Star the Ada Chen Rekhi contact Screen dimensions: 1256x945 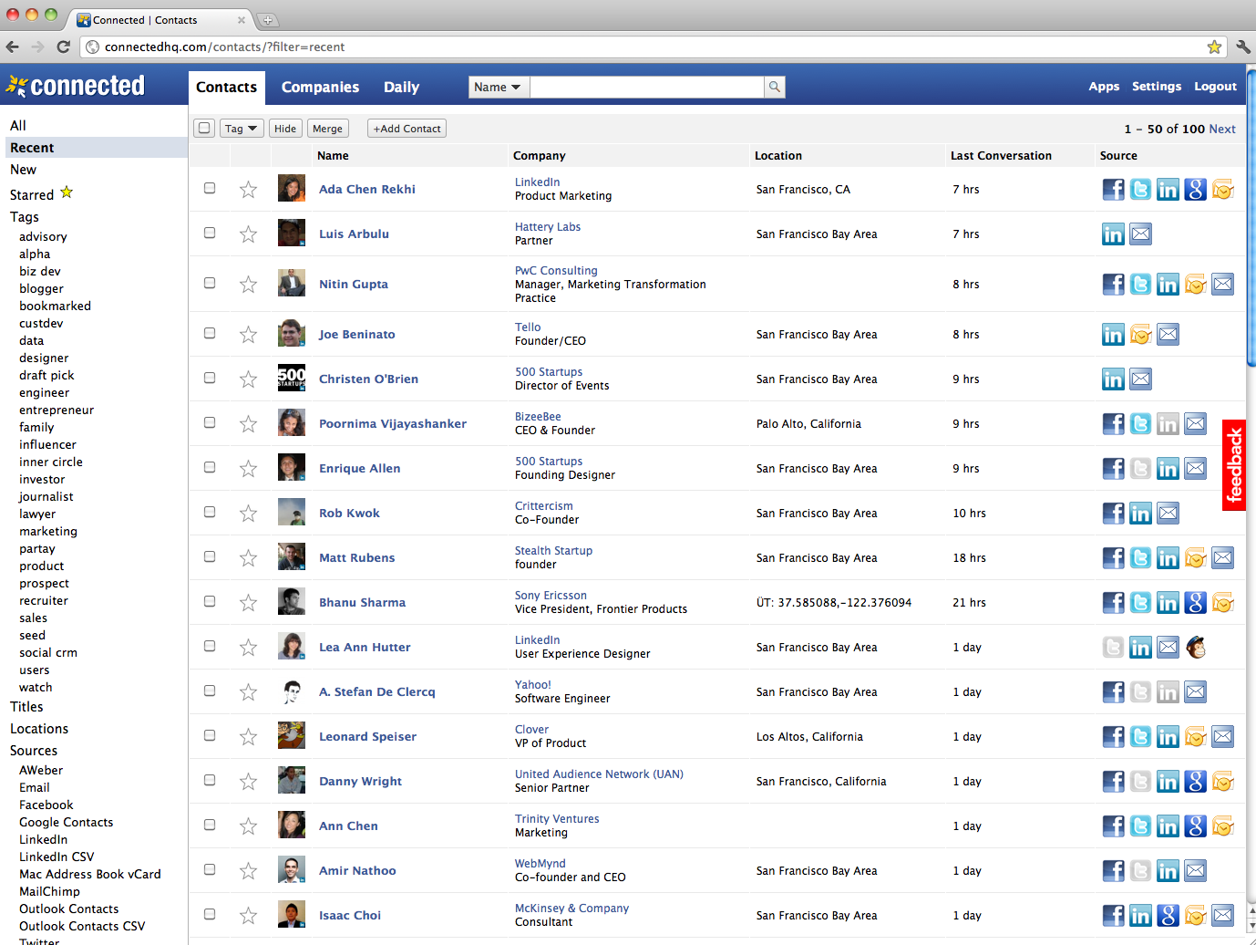coord(248,190)
